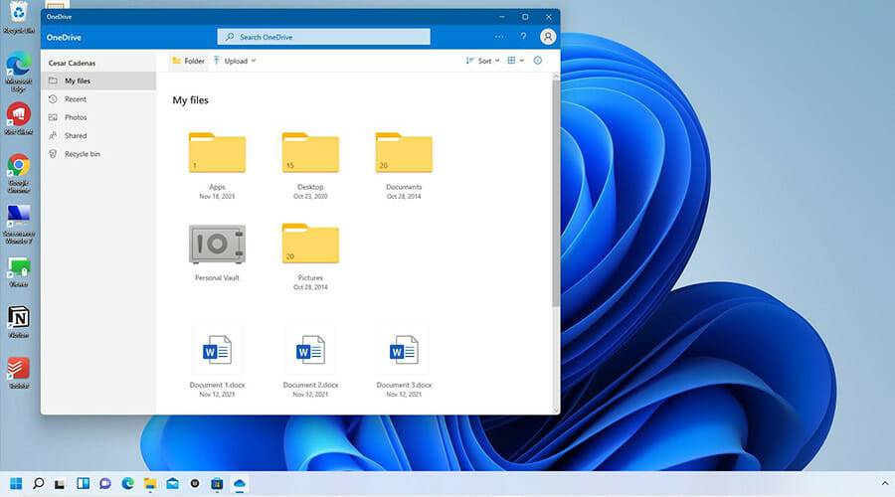
Task: Show the details info pane icon
Action: point(538,61)
